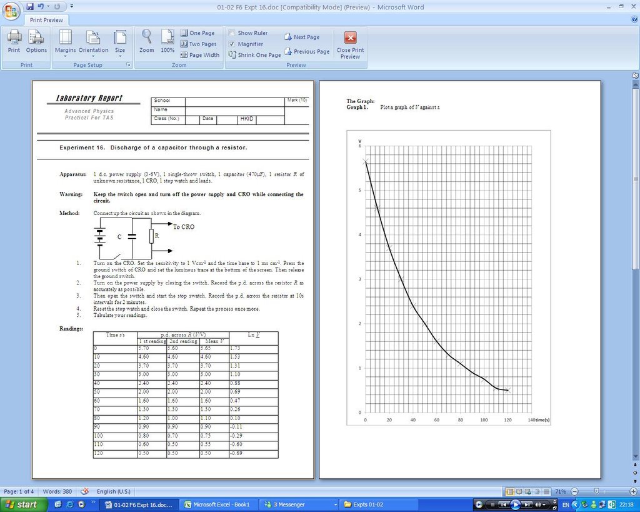640x512 pixels.
Task: Uncheck the Magnifier checkbox
Action: [x=232, y=44]
